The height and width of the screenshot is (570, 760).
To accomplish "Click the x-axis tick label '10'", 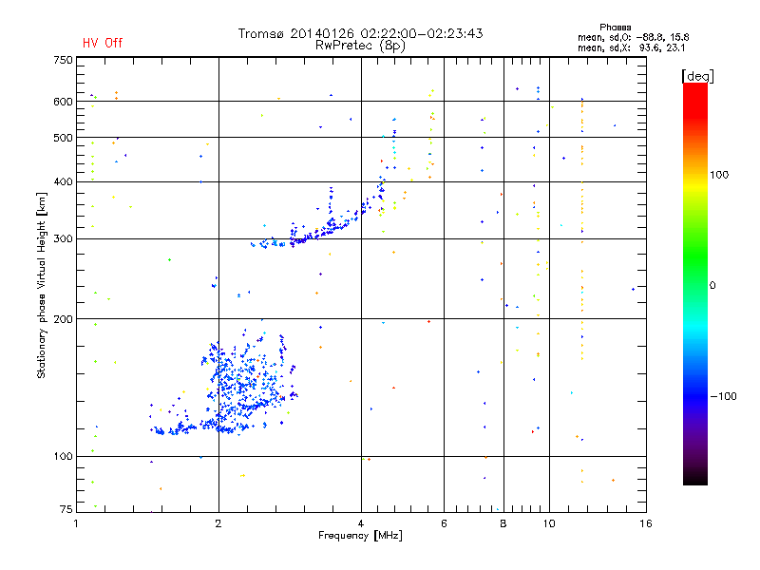I will click(549, 523).
